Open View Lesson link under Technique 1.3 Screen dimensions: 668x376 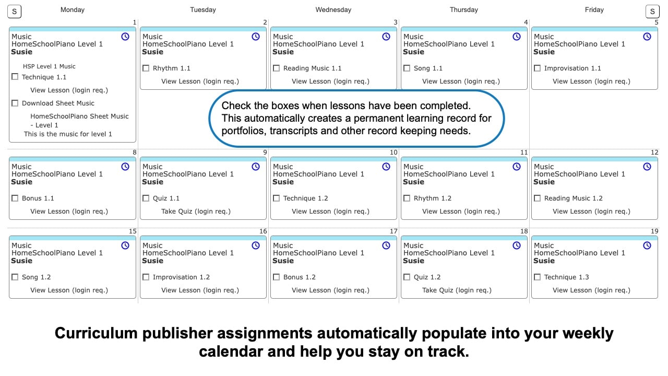point(591,290)
